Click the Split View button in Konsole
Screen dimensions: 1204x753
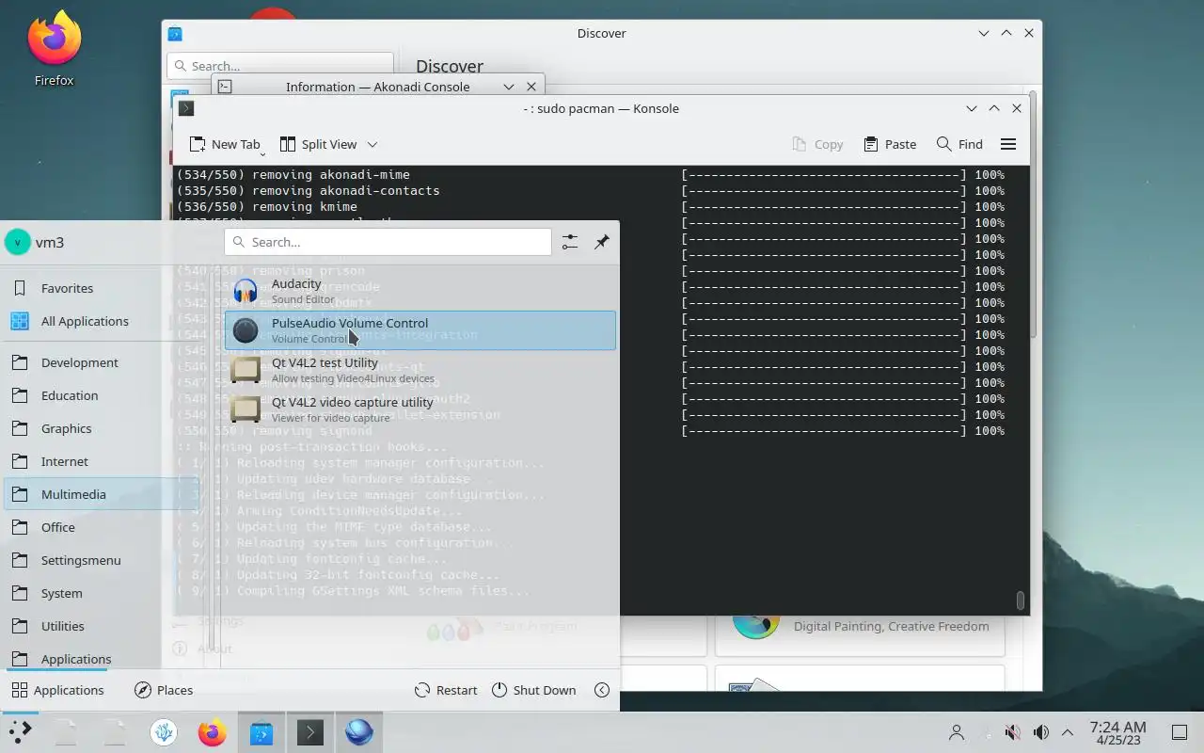318,144
